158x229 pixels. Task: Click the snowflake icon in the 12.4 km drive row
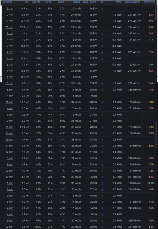pyautogui.click(x=102, y=146)
